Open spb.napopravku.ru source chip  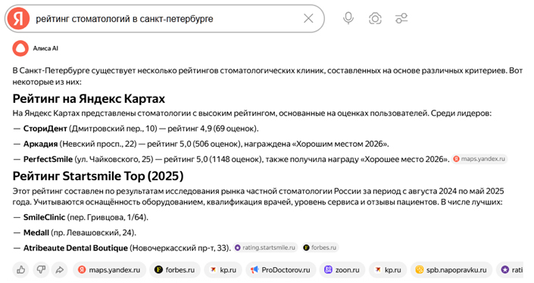coord(451,269)
